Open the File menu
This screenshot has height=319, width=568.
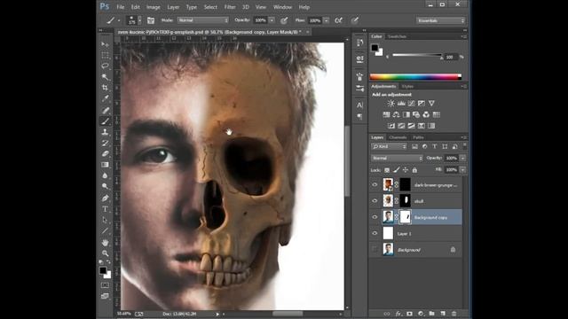pyautogui.click(x=121, y=7)
